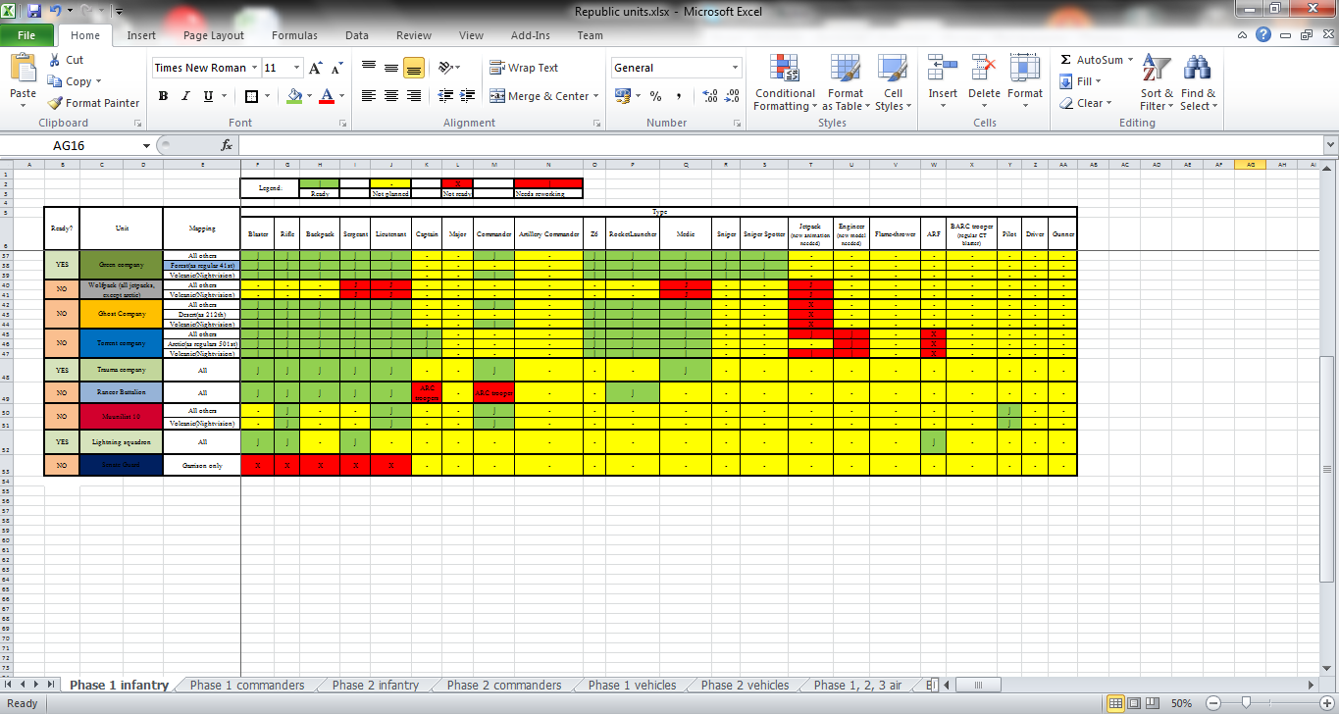Screen dimensions: 1339x714
Task: Open General number format dropdown
Action: click(x=736, y=68)
